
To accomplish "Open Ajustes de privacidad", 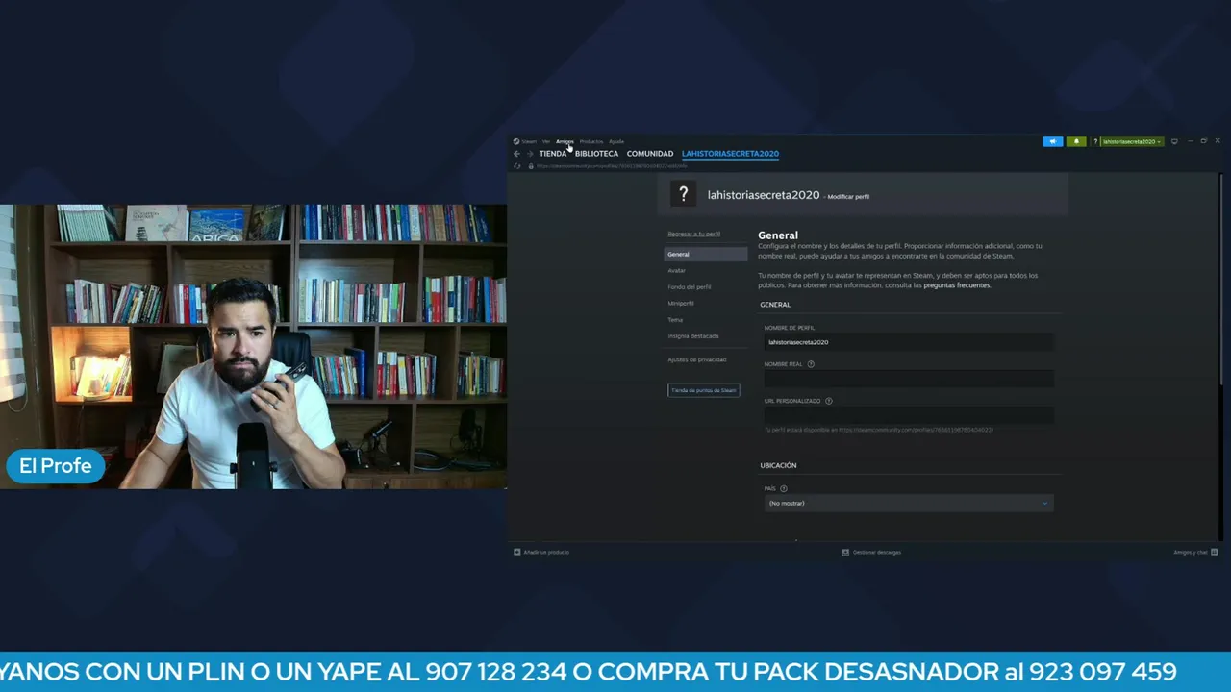I will coord(697,359).
